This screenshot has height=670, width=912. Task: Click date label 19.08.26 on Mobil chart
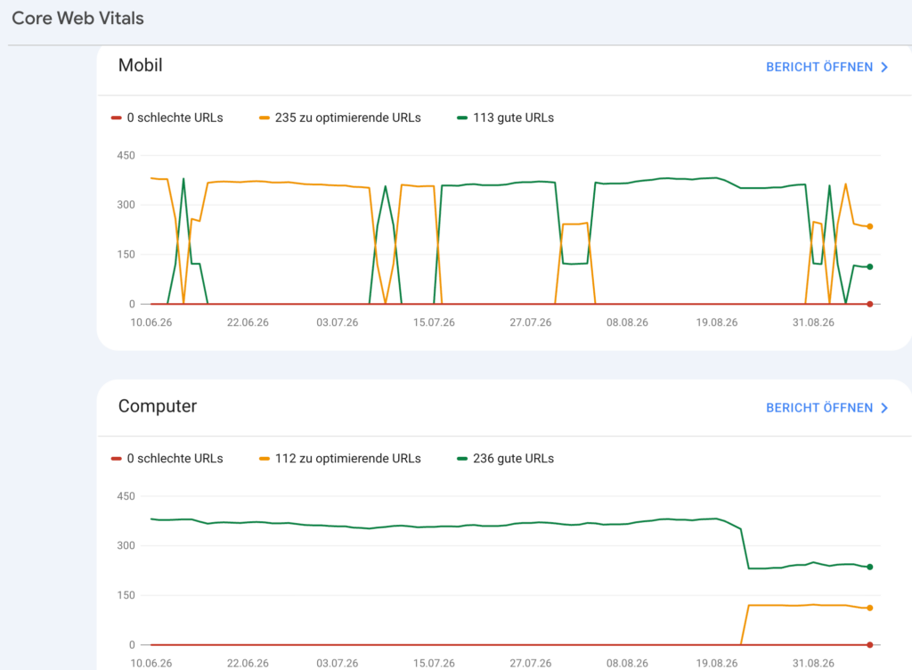coord(717,323)
